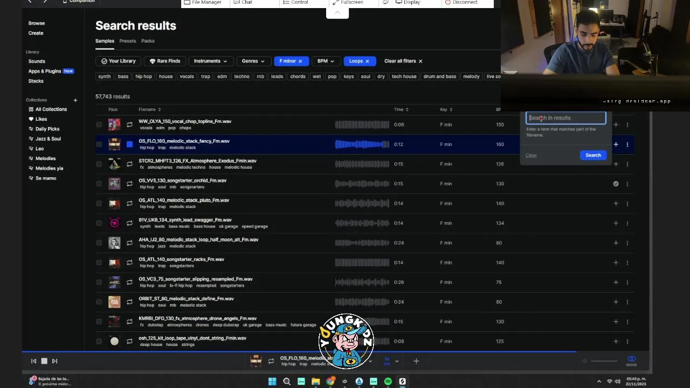
Task: Tick checkbox for AHA_IJ2_80_melodic_stack_loop_half_moon sample
Action: point(99,242)
